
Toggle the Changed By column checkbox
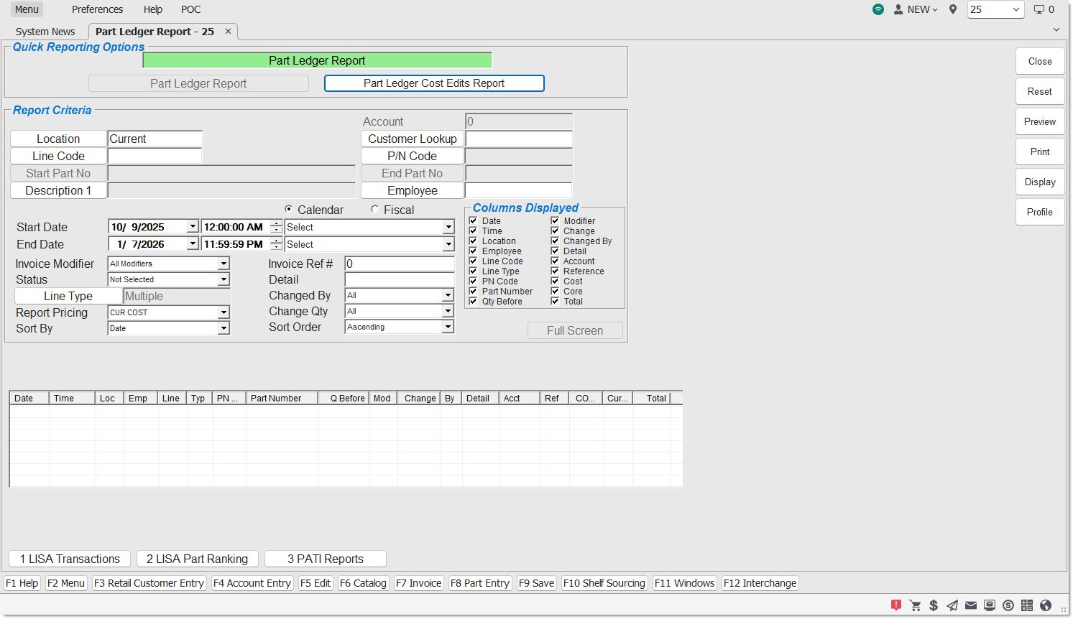click(x=555, y=241)
